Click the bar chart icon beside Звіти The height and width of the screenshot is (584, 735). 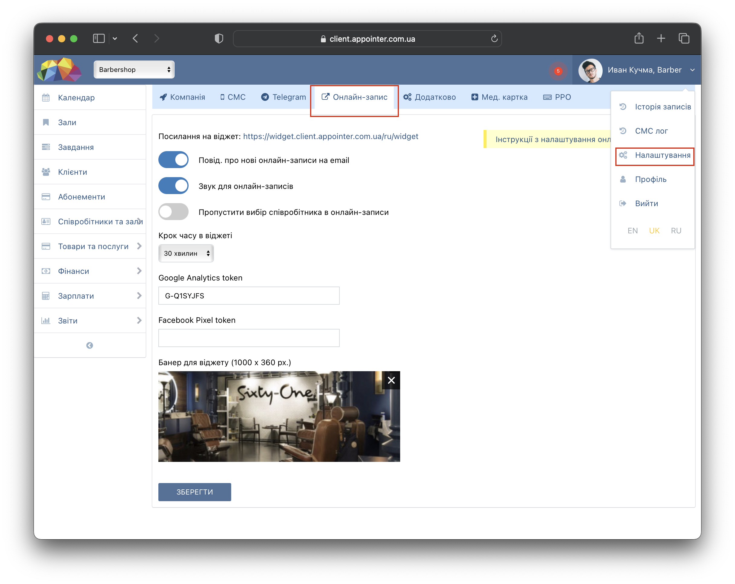46,320
